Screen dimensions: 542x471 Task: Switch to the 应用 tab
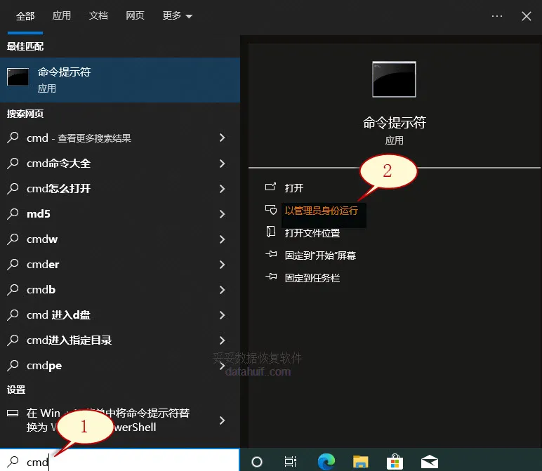click(x=62, y=15)
